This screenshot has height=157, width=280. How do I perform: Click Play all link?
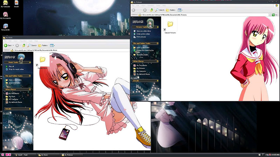click(x=11, y=66)
